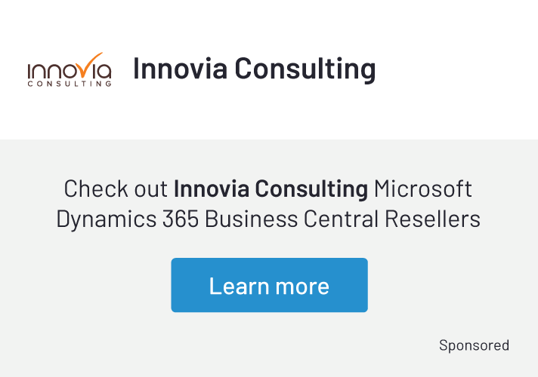Image resolution: width=538 pixels, height=377 pixels.
Task: Click the small CONSULTING text under the logo
Action: point(70,84)
